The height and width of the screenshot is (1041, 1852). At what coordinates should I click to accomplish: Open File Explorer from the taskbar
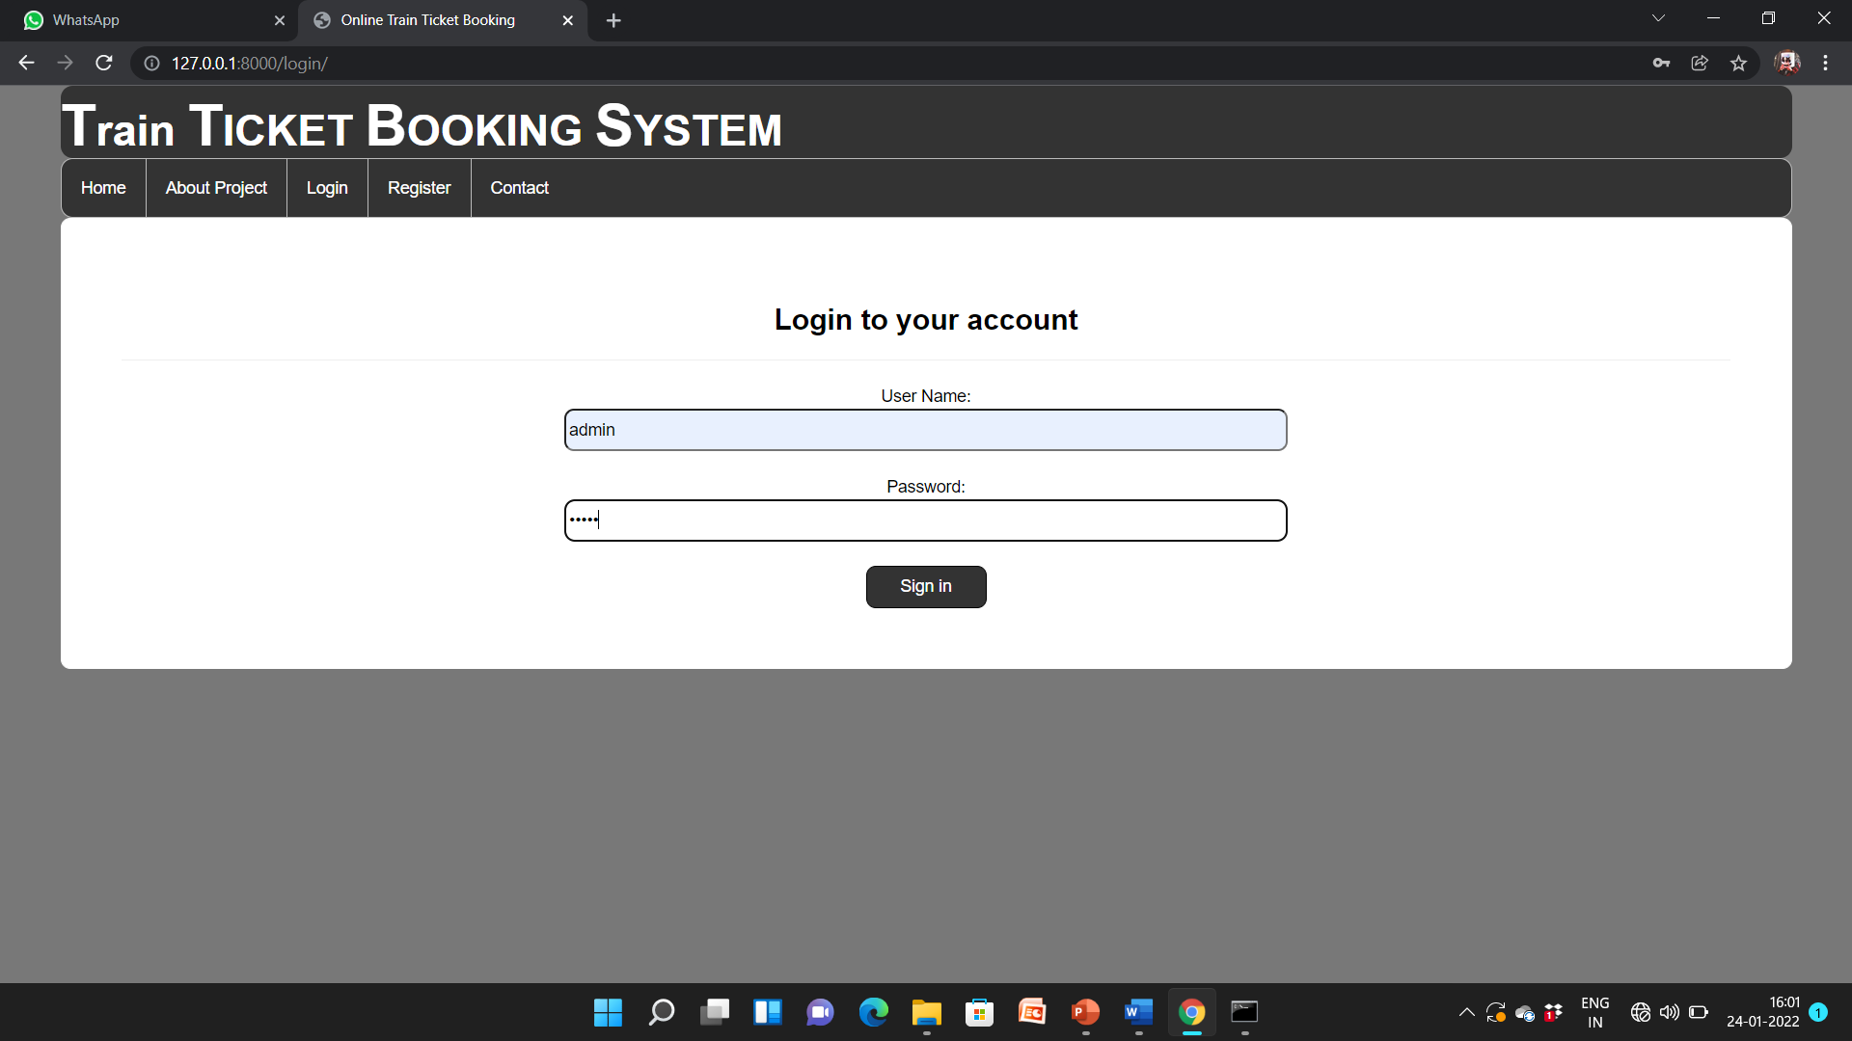click(926, 1012)
